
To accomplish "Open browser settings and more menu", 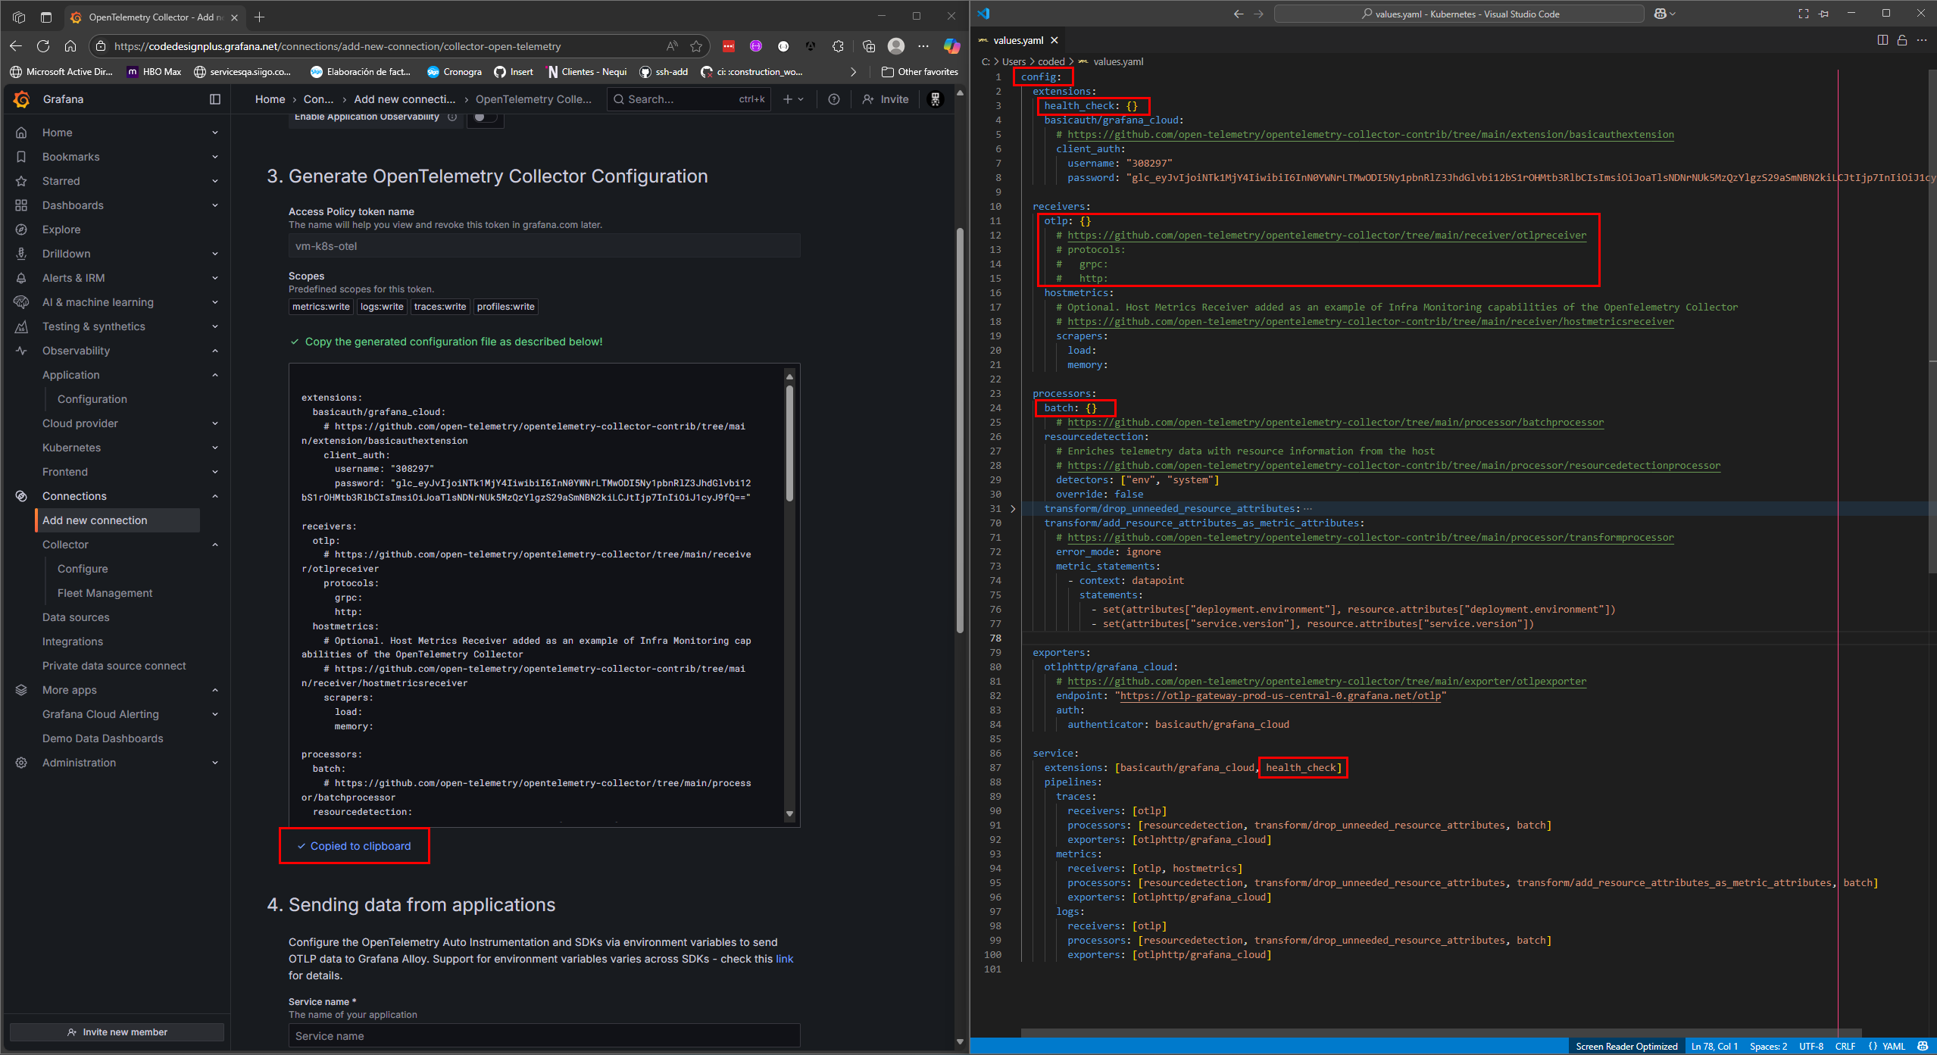I will click(x=923, y=46).
